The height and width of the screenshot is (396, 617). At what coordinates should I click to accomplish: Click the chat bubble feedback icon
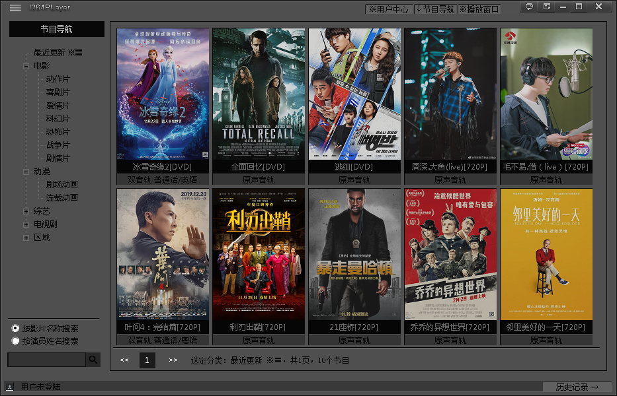click(529, 7)
